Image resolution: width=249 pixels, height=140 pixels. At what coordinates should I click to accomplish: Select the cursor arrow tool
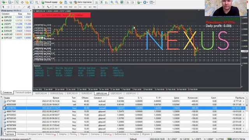tap(4, 7)
